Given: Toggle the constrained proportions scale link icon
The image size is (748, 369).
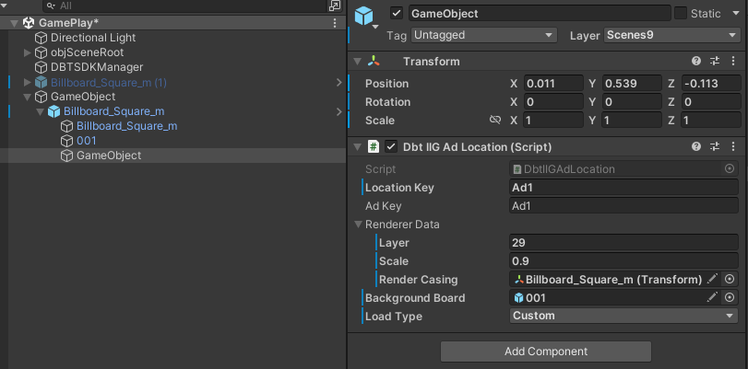Looking at the screenshot, I should coord(494,120).
